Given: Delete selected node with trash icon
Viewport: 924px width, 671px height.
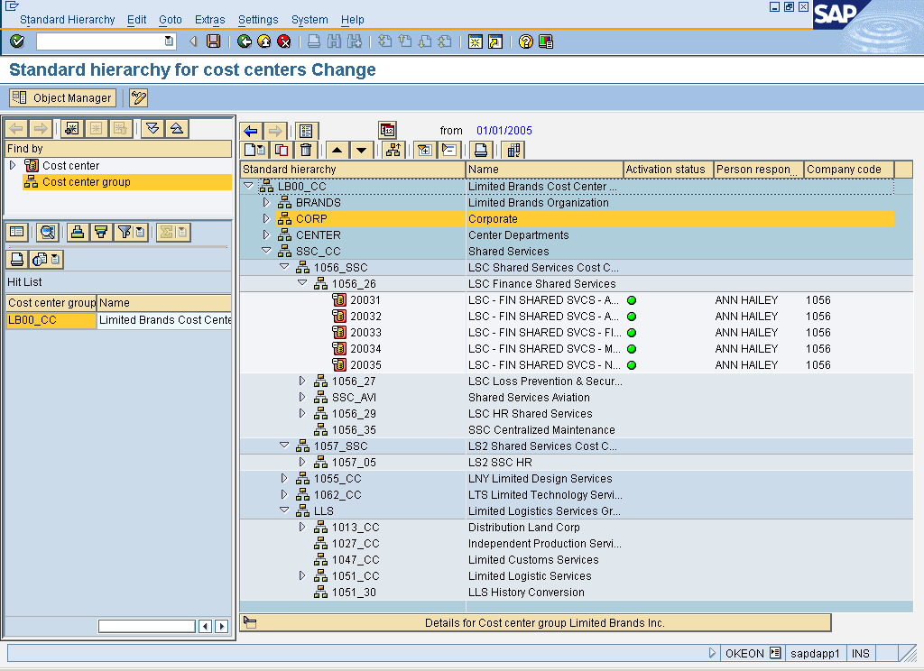Looking at the screenshot, I should pyautogui.click(x=306, y=151).
